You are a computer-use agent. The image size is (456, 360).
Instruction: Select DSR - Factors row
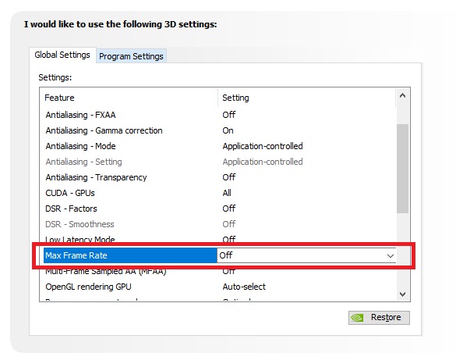(x=220, y=209)
